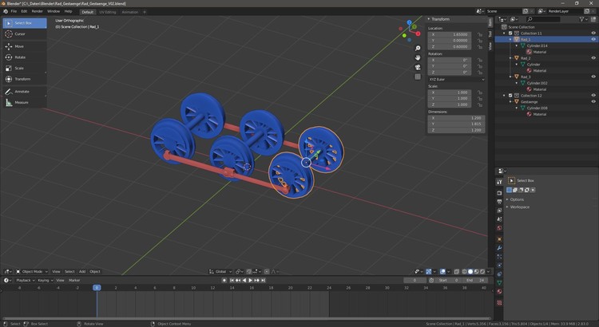Open the Render menu

38,11
